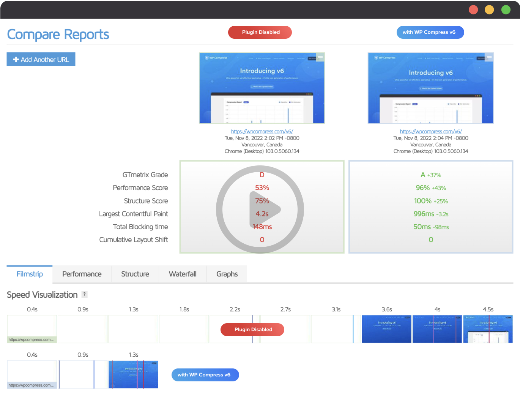The image size is (520, 400).
Task: Remove the WP Compress report with the minus icon
Action: pyautogui.click(x=489, y=57)
